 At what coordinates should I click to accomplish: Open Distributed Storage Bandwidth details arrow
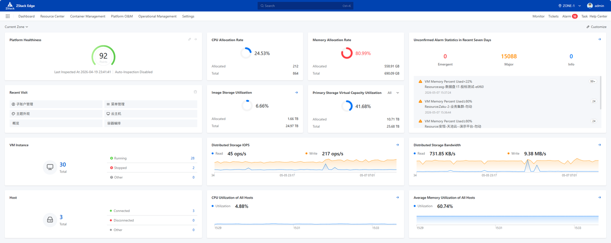tap(600, 145)
